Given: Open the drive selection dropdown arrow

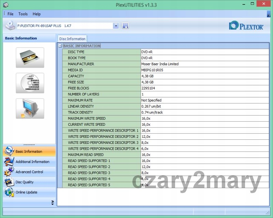Looking at the screenshot, I should point(116,26).
